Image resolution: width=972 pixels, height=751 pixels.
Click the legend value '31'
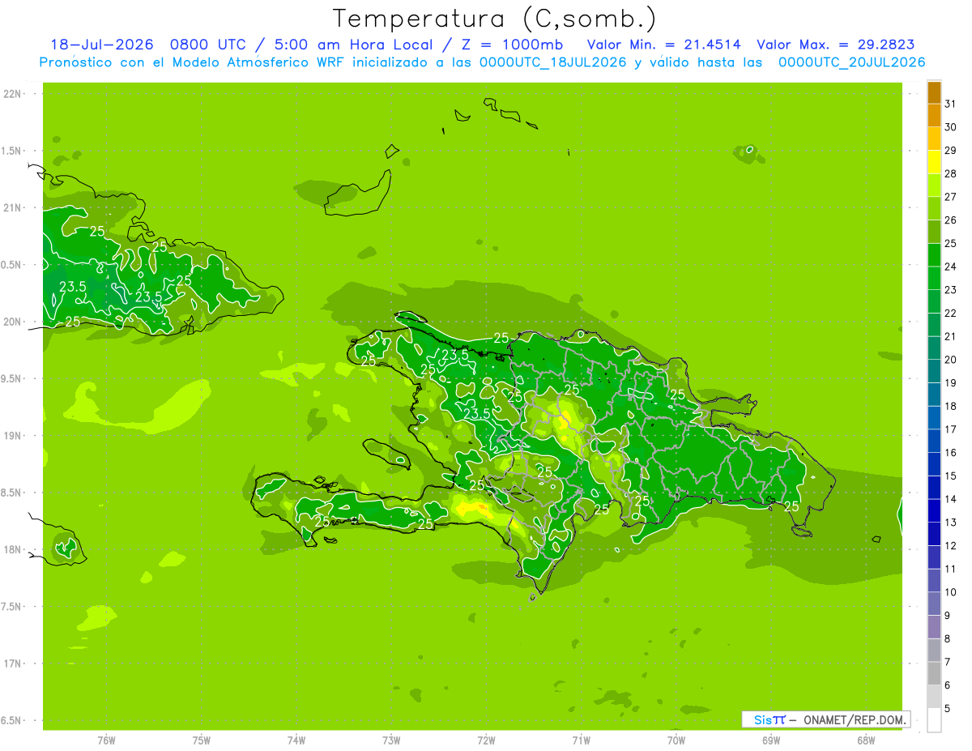(x=950, y=104)
